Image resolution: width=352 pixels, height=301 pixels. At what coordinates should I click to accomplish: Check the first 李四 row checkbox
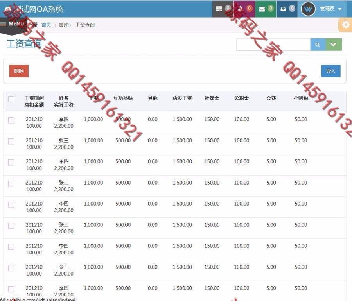pyautogui.click(x=11, y=120)
